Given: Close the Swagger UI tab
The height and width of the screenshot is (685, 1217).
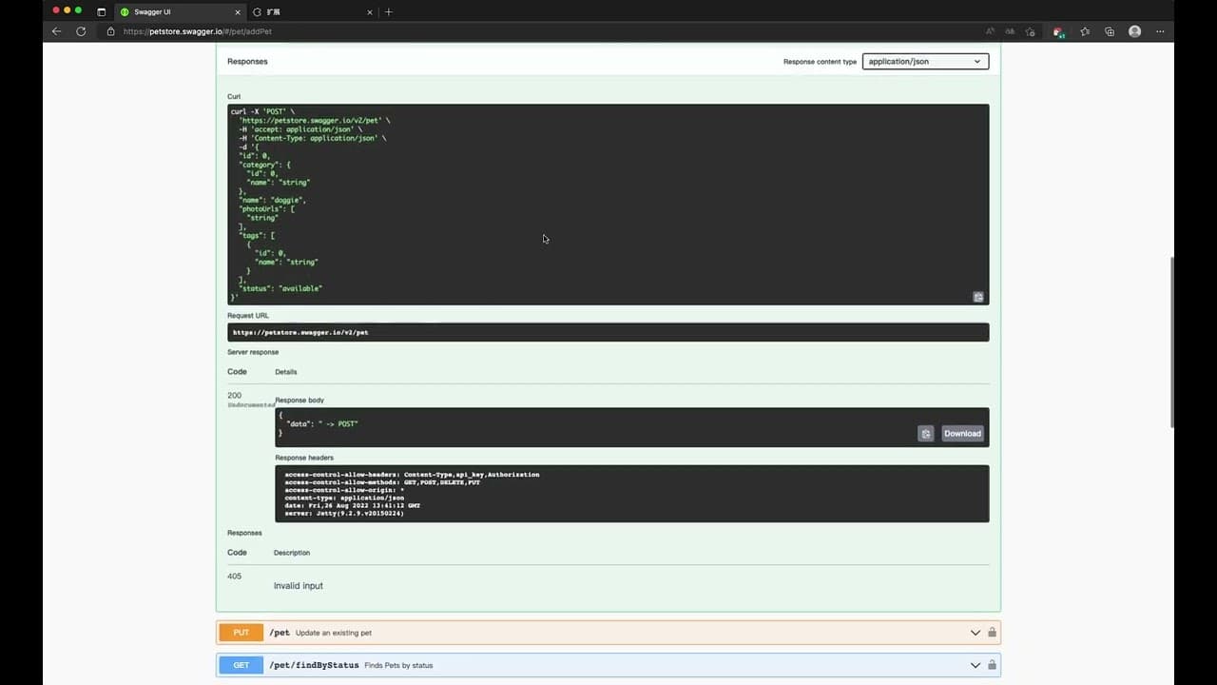Looking at the screenshot, I should click(x=239, y=11).
